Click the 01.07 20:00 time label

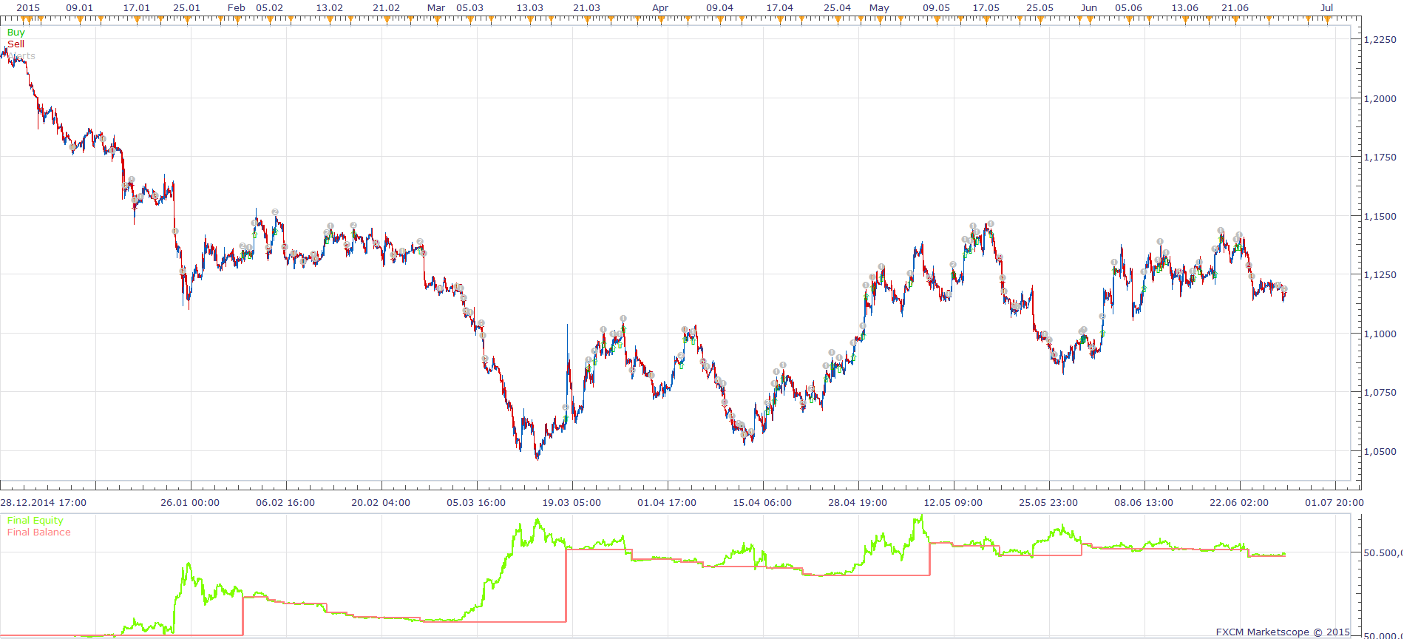tap(1335, 503)
